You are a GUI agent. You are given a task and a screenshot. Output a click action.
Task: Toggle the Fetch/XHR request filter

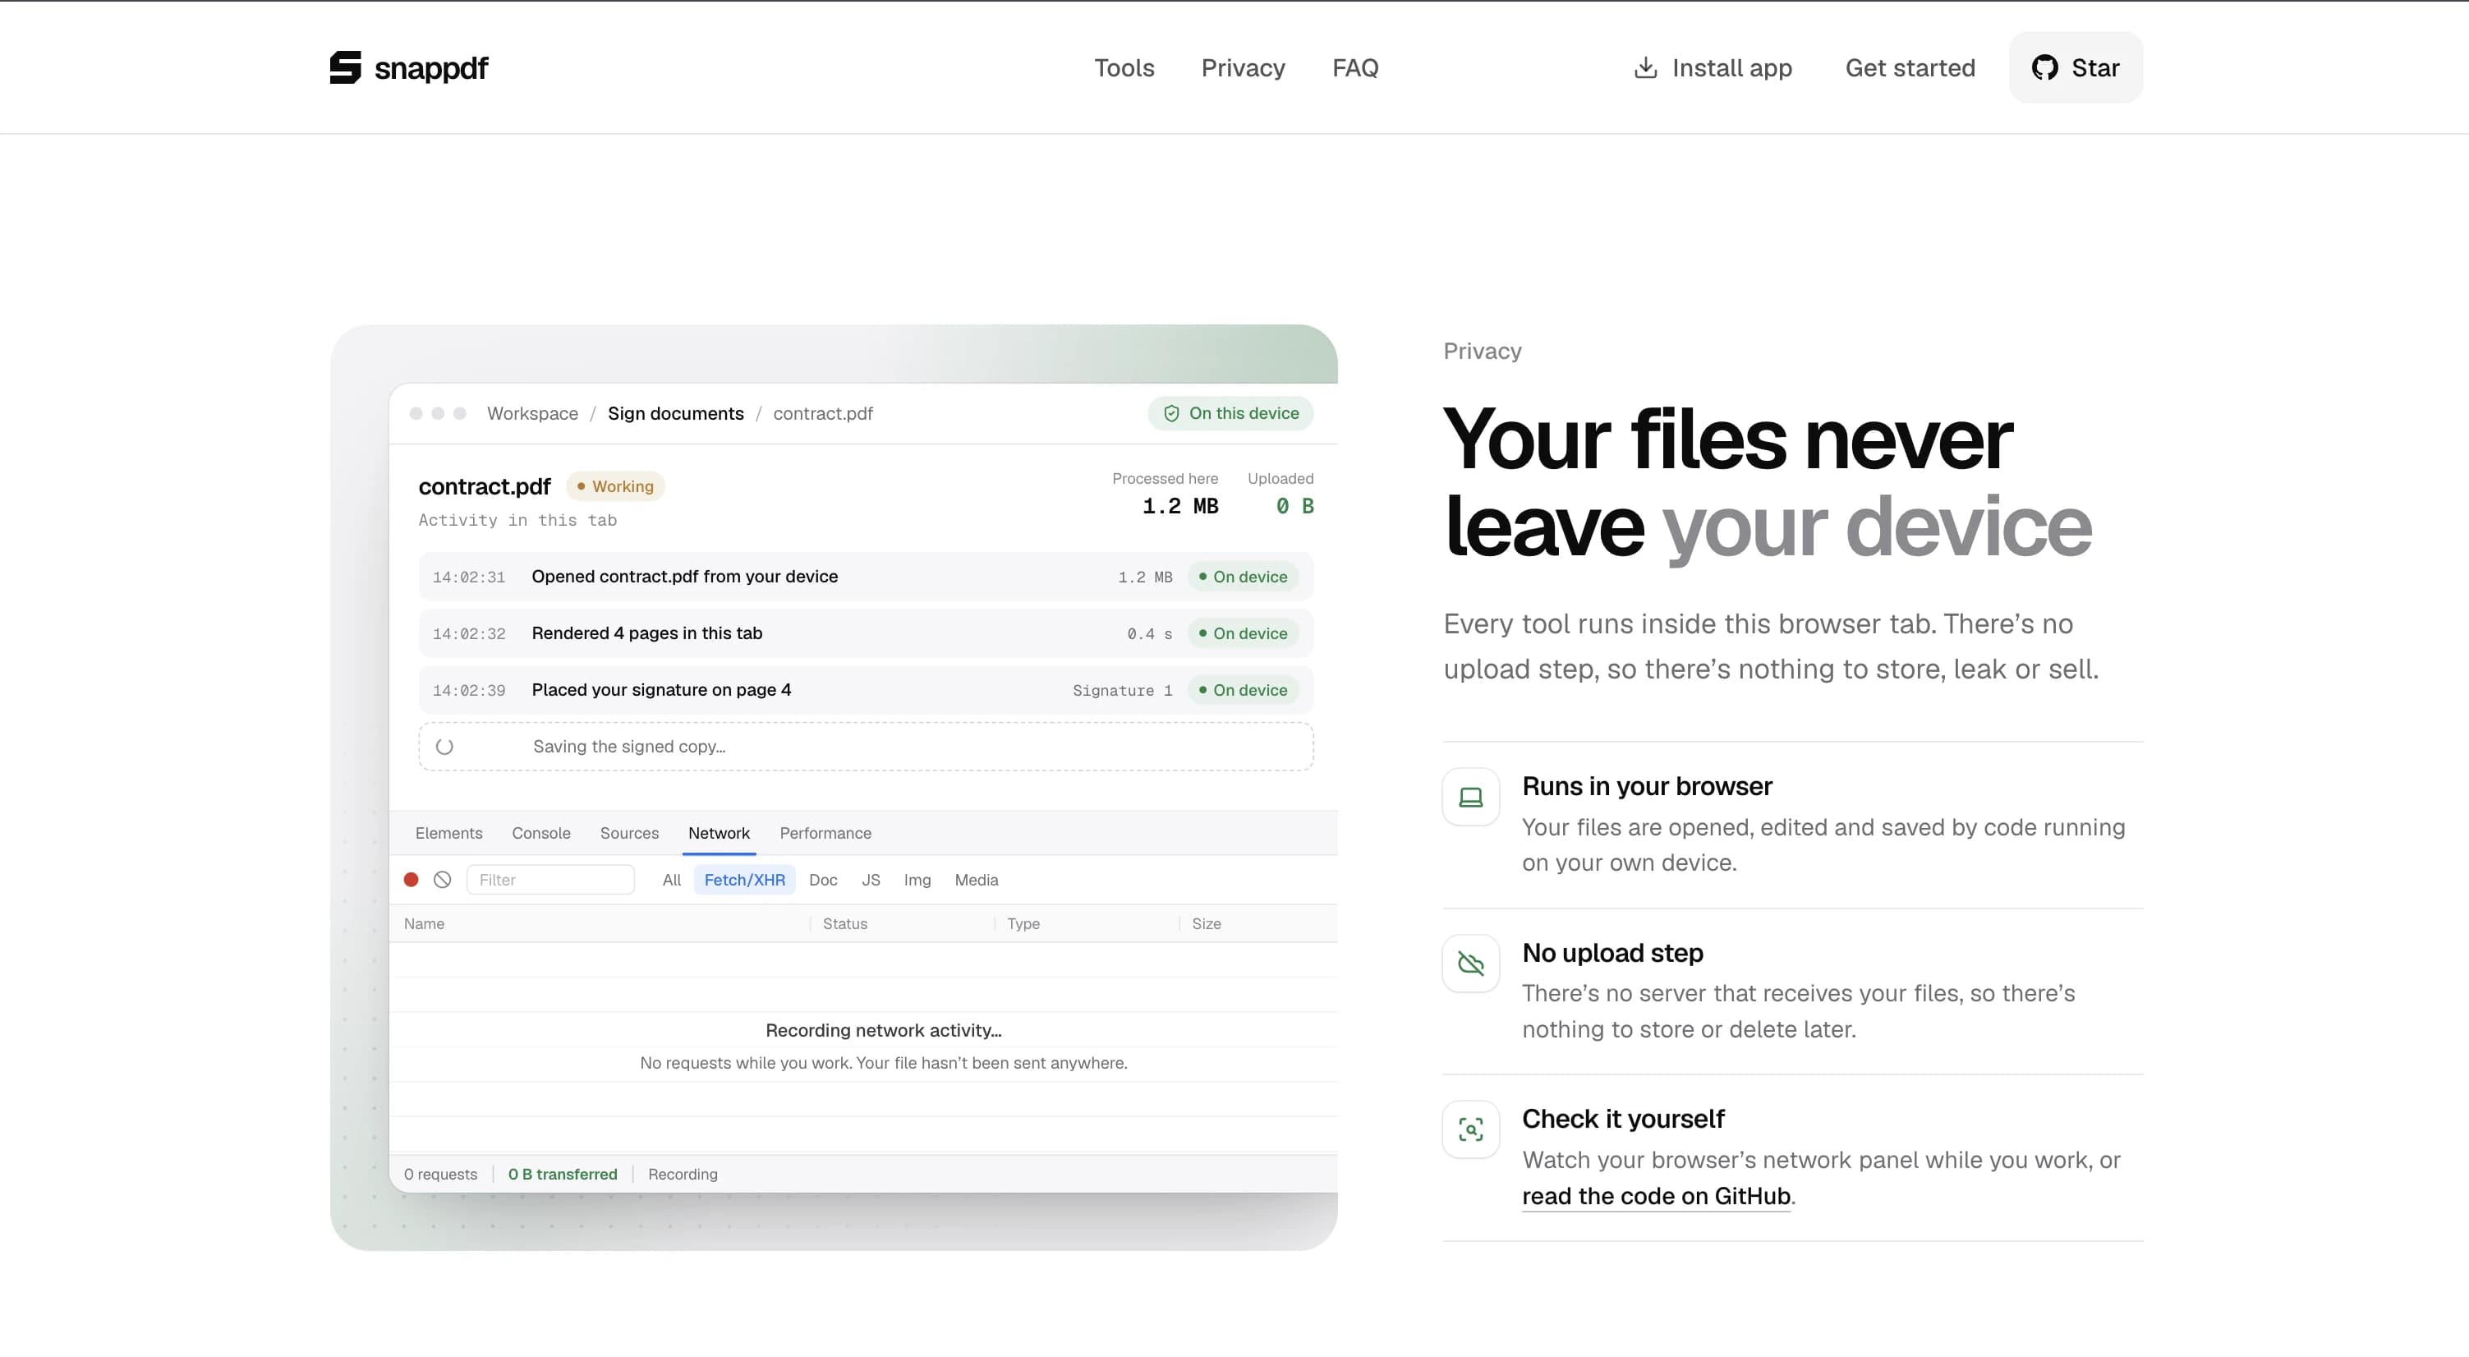click(744, 880)
